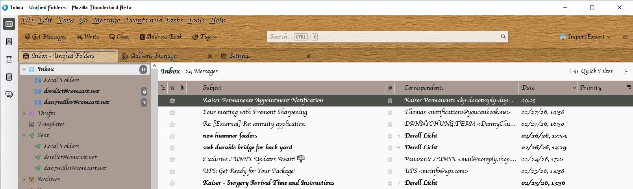Viewport: 633px width, 189px height.
Task: Open the Chat space icon in sidebar
Action: pyautogui.click(x=9, y=95)
